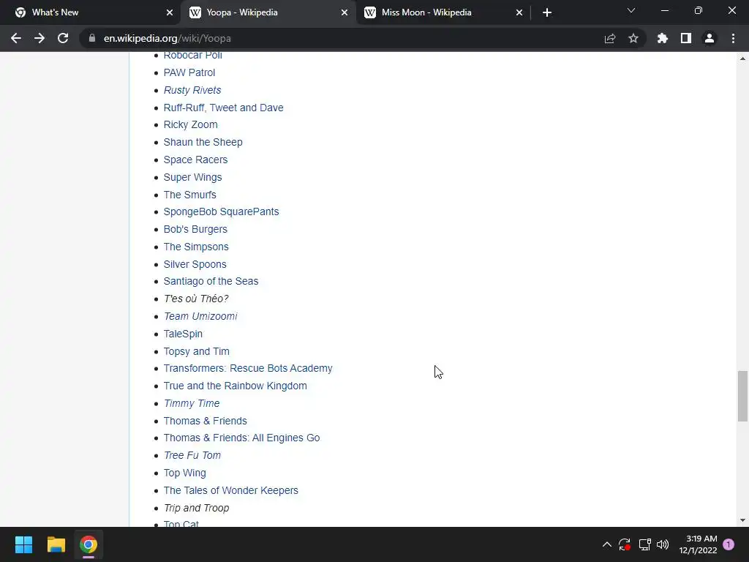Open the clock and calendar flyout
The width and height of the screenshot is (749, 562).
coord(698,544)
